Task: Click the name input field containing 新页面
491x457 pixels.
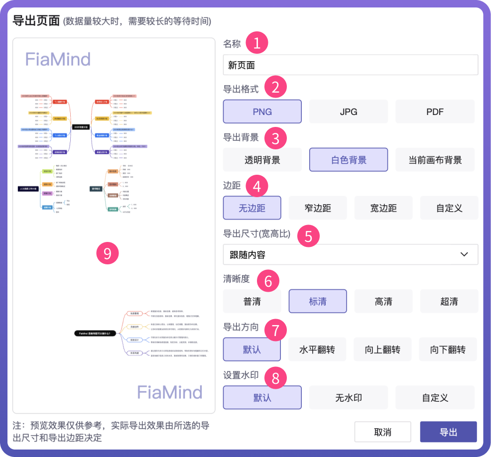Action: 351,65
